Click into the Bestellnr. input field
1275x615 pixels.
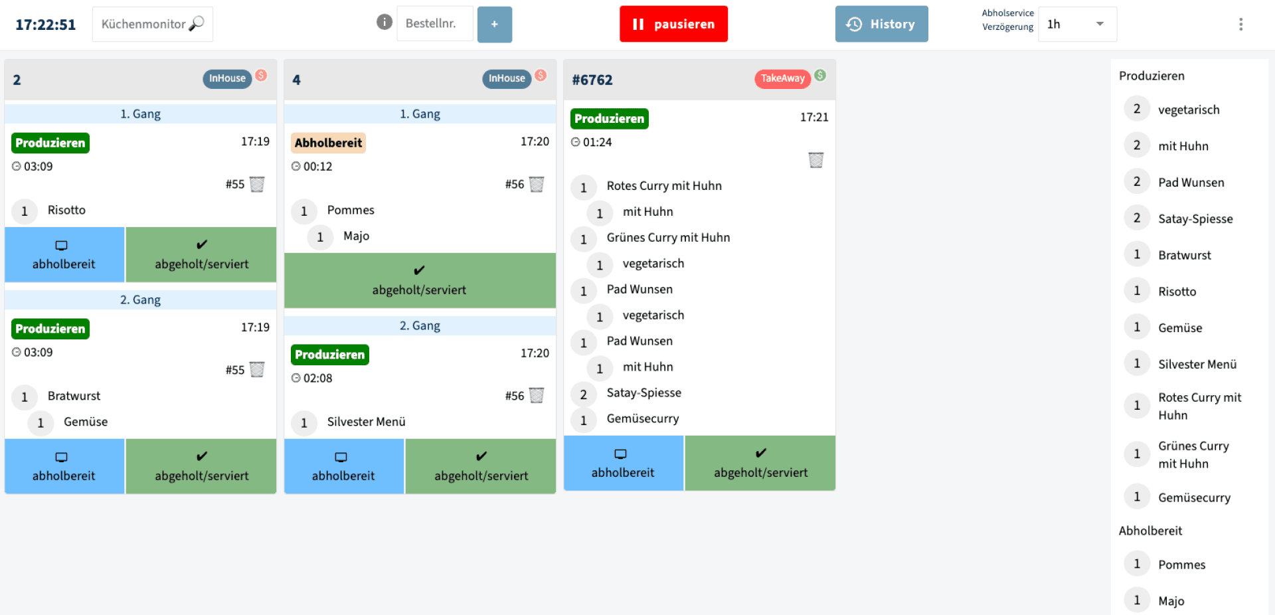(x=434, y=24)
